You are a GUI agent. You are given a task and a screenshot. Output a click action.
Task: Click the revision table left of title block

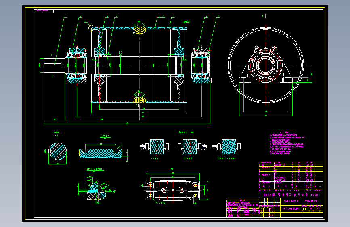pos(243,208)
